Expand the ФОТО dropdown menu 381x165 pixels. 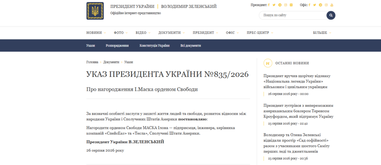click(121, 33)
